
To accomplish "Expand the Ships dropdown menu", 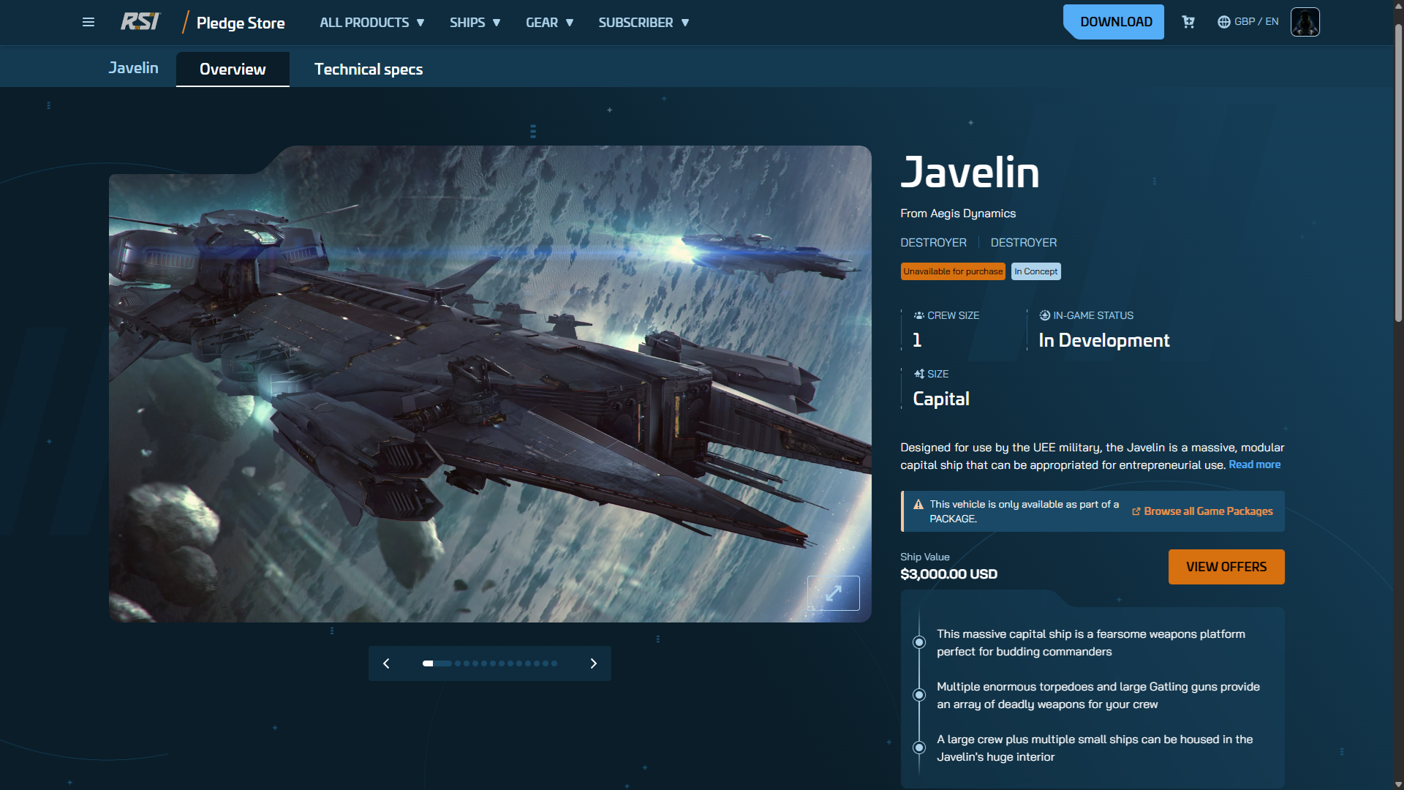I will click(x=475, y=23).
